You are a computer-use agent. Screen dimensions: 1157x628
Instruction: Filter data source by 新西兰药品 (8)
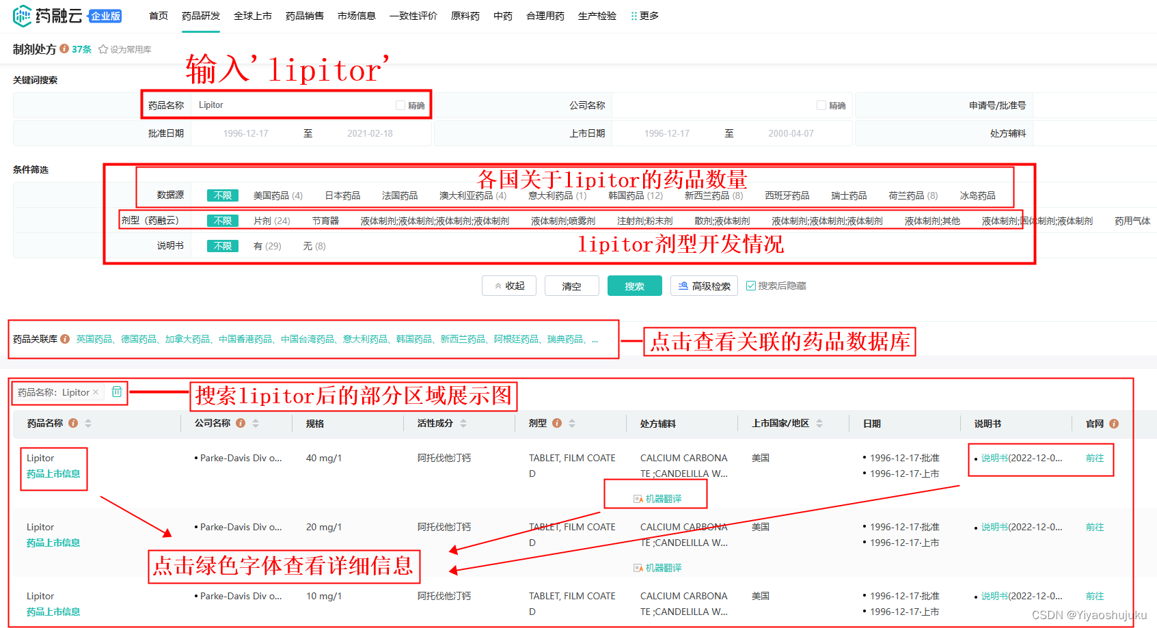point(713,195)
